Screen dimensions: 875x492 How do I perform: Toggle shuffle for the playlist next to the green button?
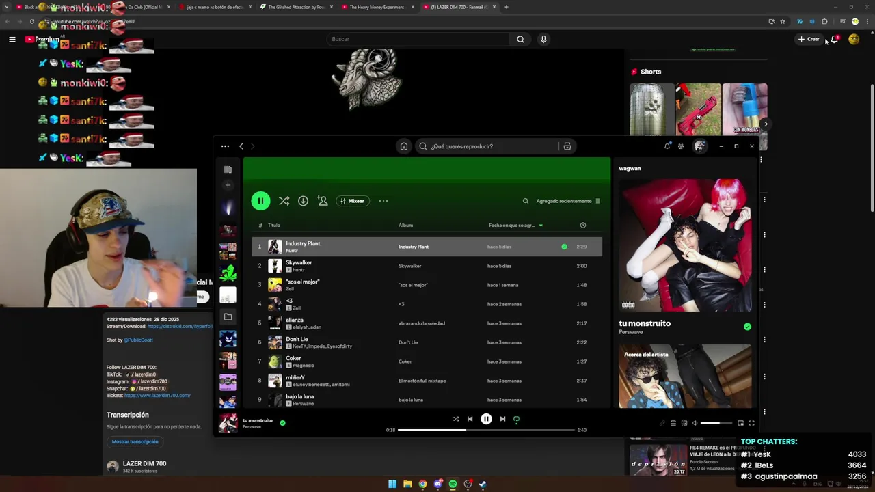click(284, 201)
